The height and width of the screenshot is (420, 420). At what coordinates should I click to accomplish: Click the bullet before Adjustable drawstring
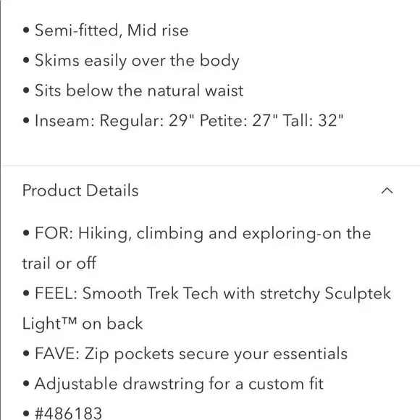(26, 384)
